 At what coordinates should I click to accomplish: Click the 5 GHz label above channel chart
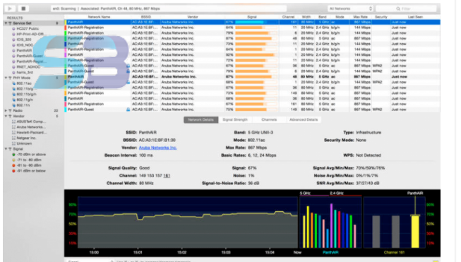305,193
